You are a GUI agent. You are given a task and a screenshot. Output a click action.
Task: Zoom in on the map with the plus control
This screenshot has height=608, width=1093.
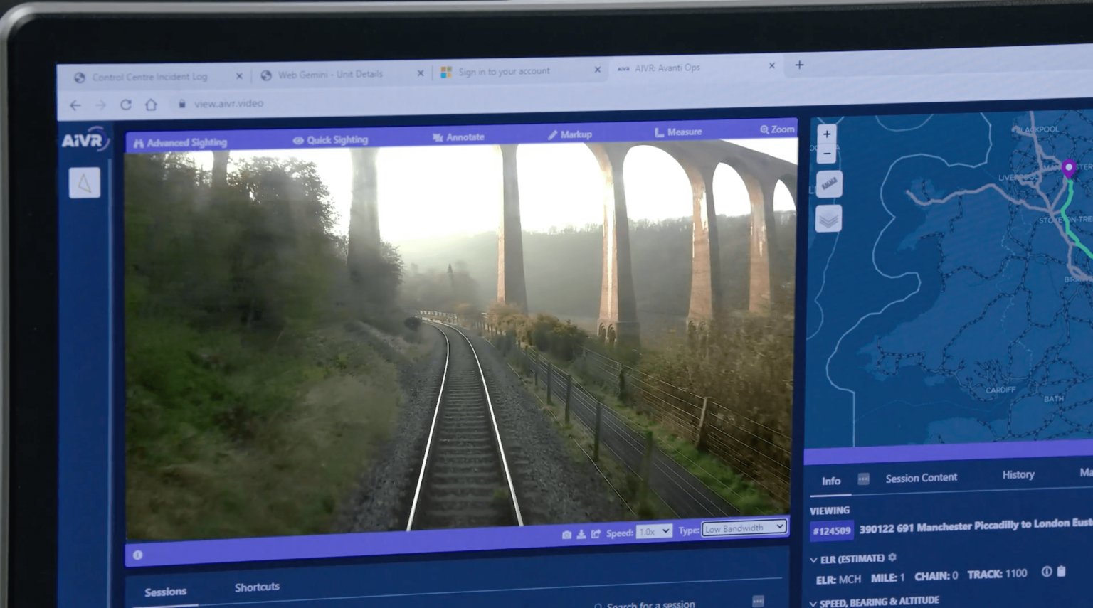826,134
